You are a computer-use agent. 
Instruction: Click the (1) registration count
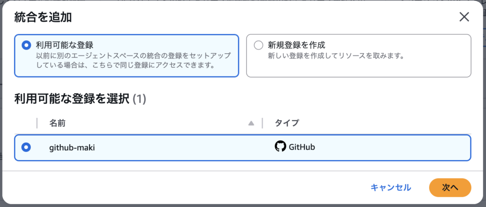click(x=139, y=99)
